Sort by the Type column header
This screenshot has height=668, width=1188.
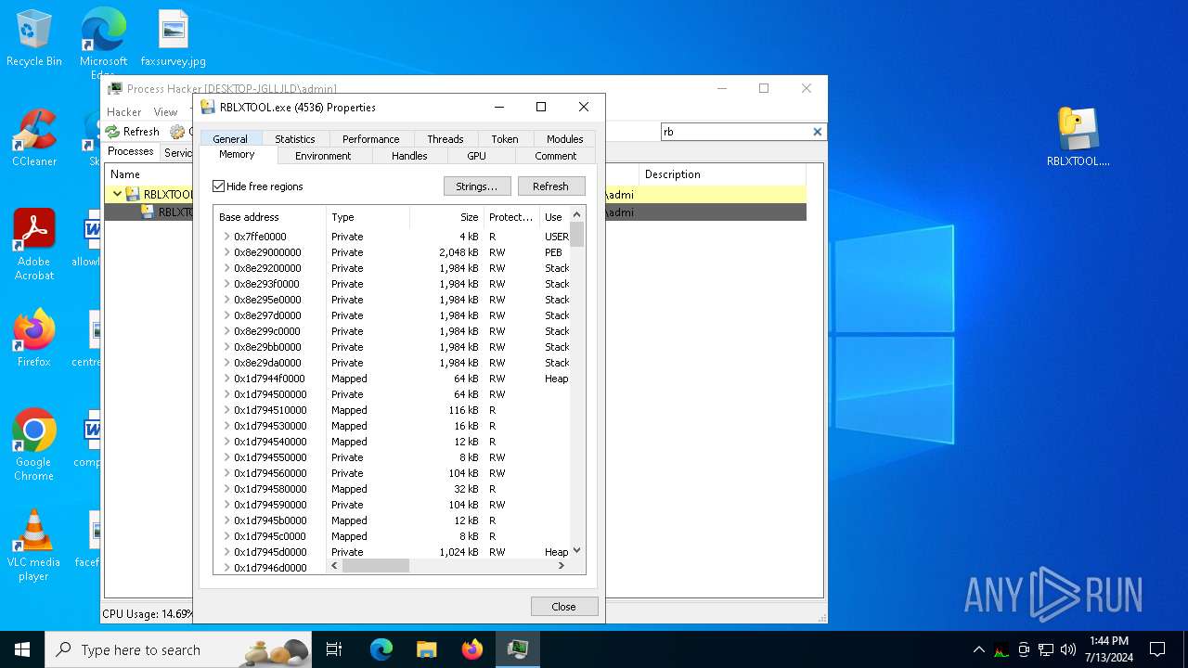tap(368, 217)
